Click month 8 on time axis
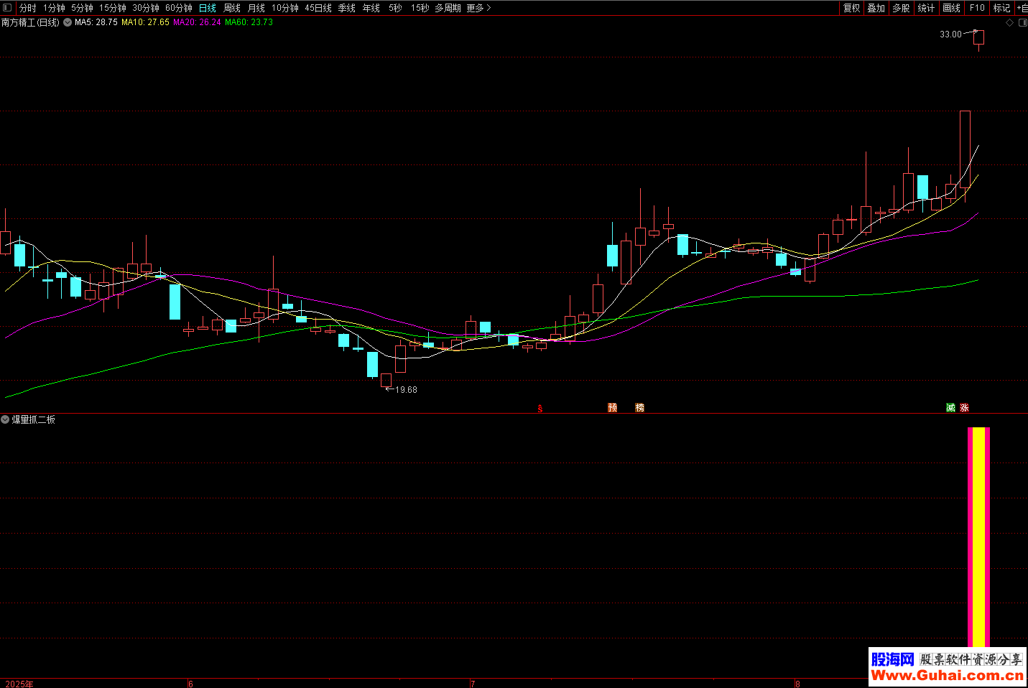This screenshot has width=1028, height=688. (x=797, y=684)
